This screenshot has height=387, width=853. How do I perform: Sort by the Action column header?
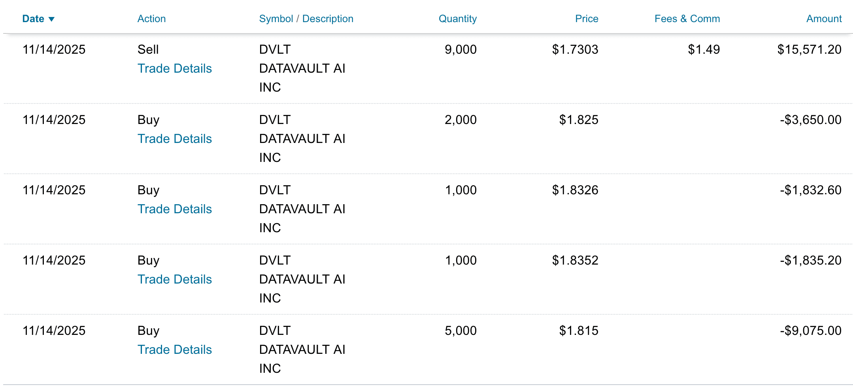point(151,19)
